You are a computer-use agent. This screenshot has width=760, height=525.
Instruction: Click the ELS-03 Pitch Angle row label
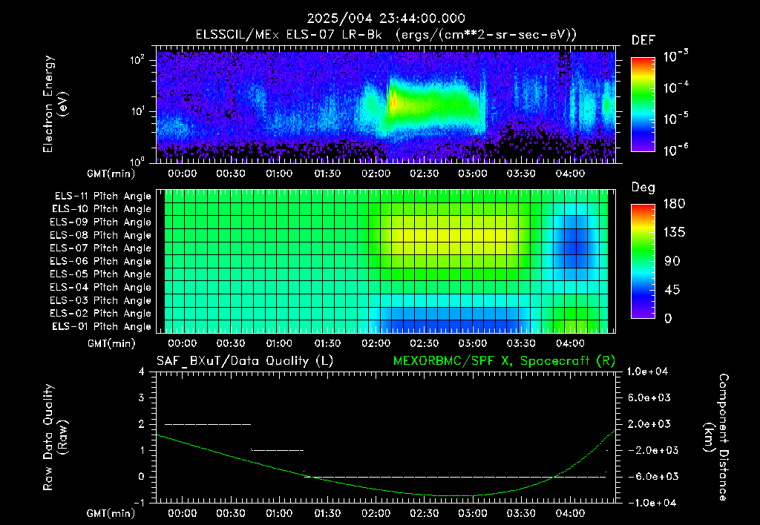point(101,300)
